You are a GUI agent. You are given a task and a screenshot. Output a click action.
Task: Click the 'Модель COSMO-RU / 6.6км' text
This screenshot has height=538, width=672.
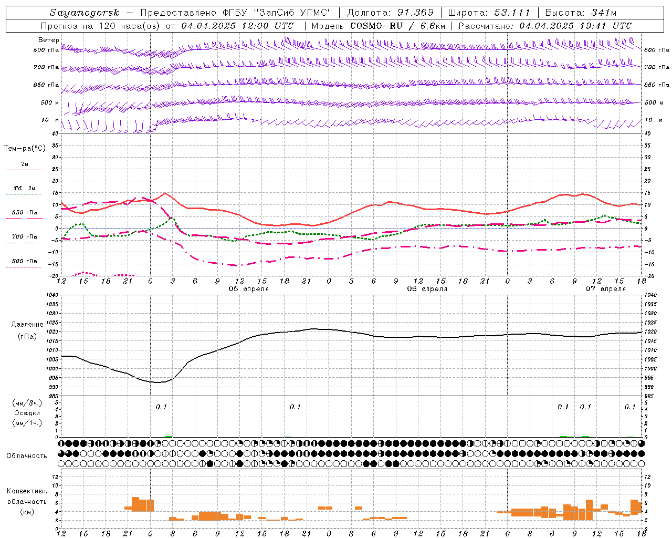(x=379, y=26)
